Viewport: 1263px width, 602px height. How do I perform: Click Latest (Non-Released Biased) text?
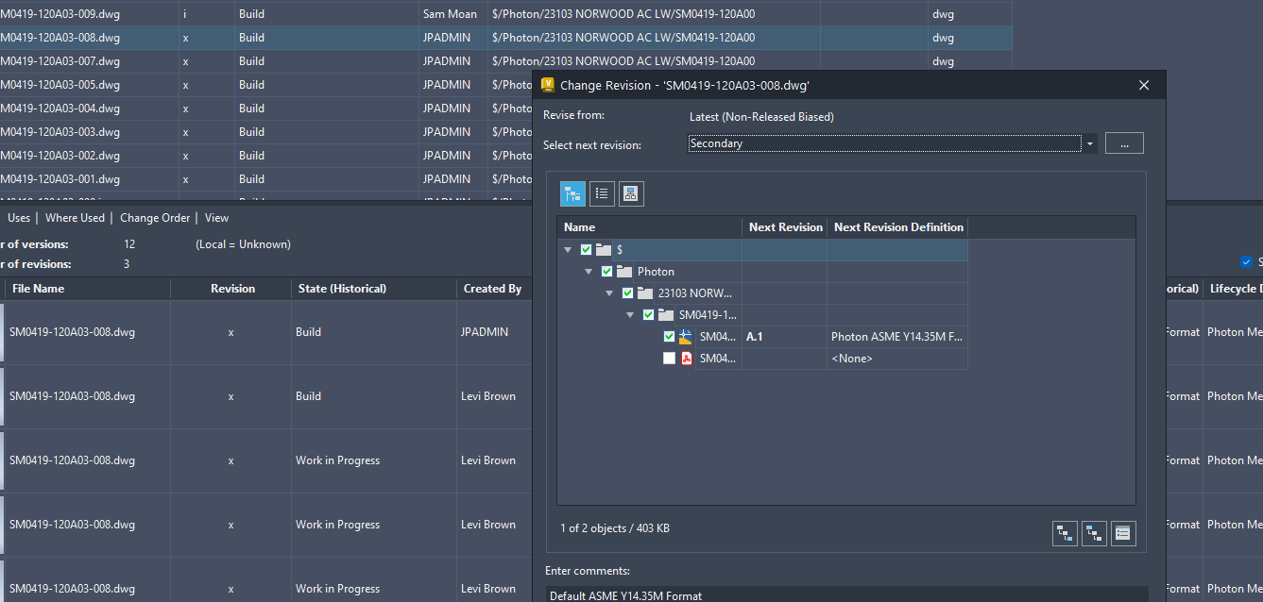pyautogui.click(x=761, y=117)
